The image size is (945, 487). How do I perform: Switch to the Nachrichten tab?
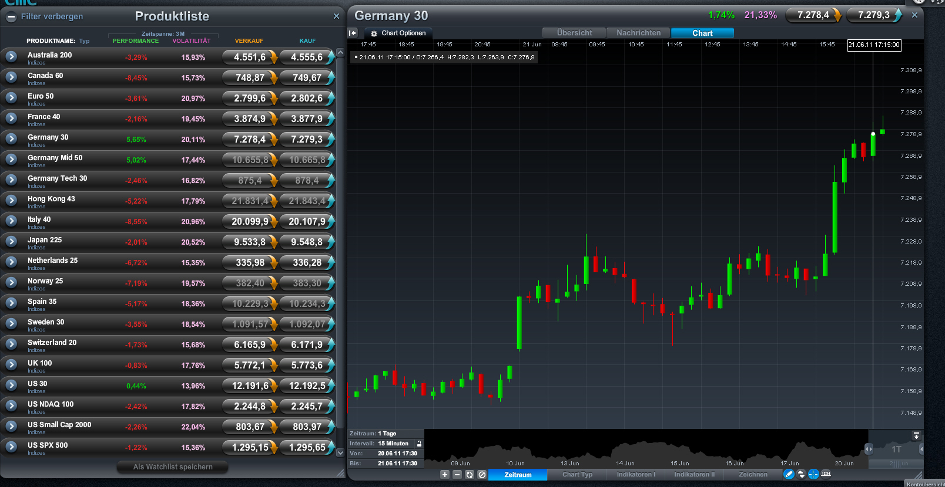pos(638,33)
